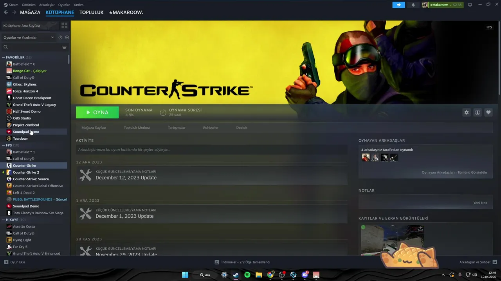Screen dimensions: 501x281
Task: Open the December 1, 2023 Update
Action: [x=124, y=216]
